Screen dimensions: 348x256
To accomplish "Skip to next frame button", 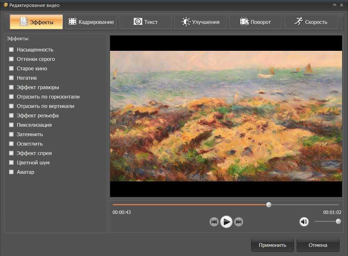I will pyautogui.click(x=239, y=222).
